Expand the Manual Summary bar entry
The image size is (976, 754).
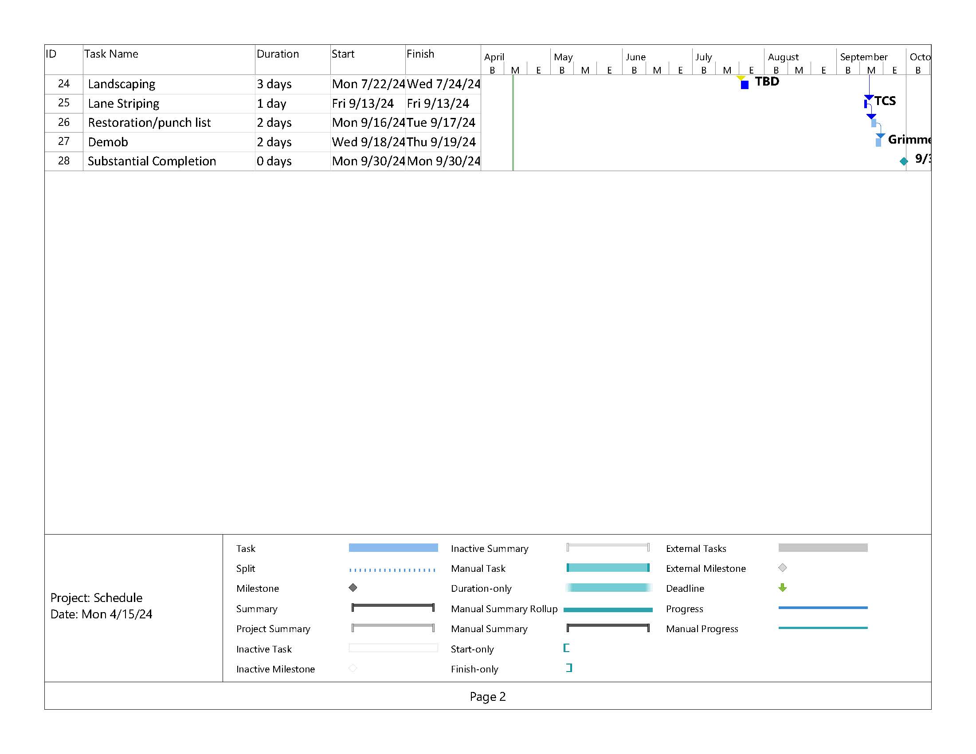click(x=610, y=628)
